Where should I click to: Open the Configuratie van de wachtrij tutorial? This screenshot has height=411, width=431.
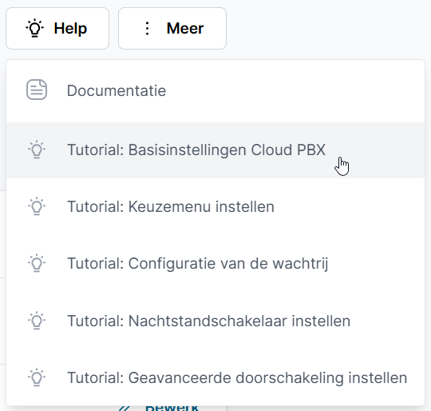point(215,263)
